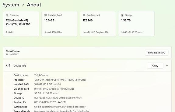The height and width of the screenshot is (112, 175).
Task: Select the 12th Gen Intel(R) Core(TM) i7-12700 (2.10 GHz) value
Action: (60, 80)
